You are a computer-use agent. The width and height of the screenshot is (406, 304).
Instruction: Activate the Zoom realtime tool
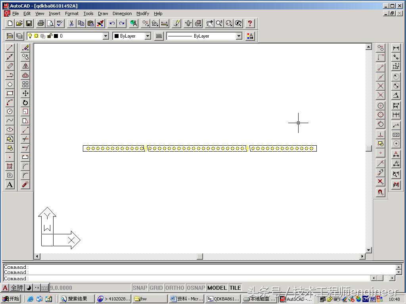point(219,23)
